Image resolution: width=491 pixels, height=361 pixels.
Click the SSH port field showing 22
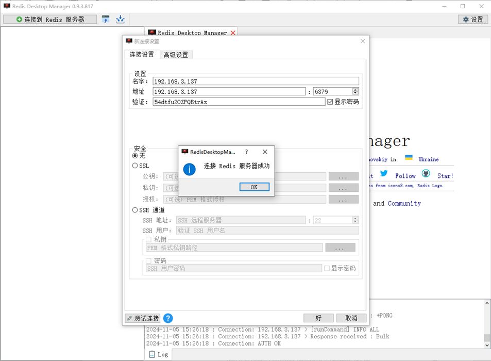[x=333, y=220]
